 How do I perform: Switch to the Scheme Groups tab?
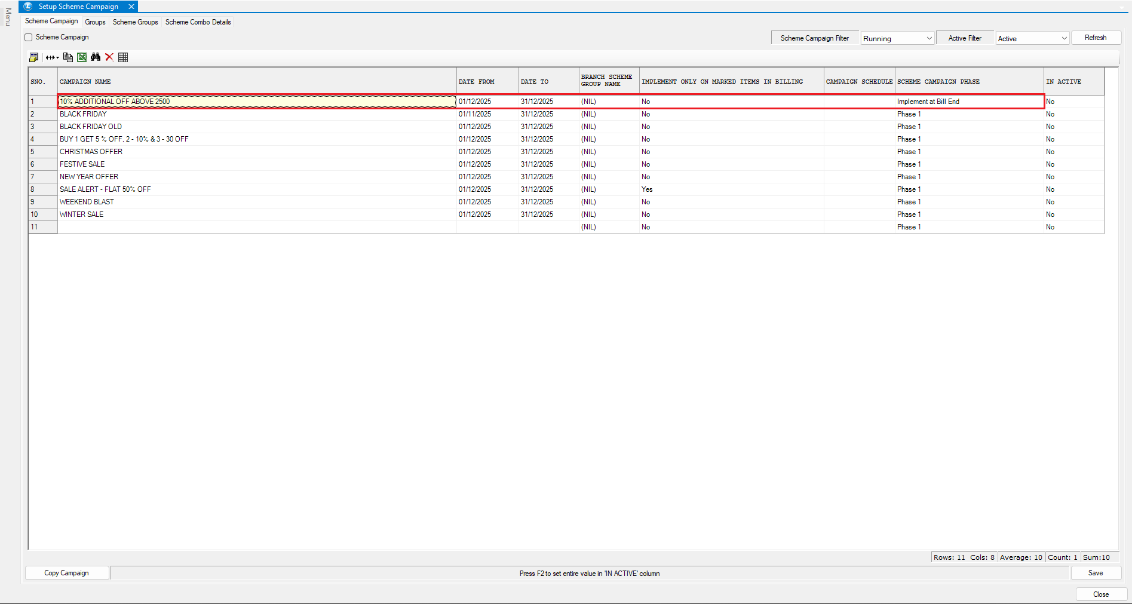pos(136,22)
